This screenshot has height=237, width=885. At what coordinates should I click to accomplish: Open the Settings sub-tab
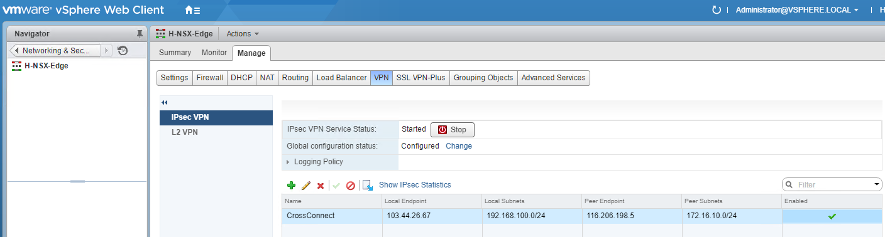pos(174,78)
